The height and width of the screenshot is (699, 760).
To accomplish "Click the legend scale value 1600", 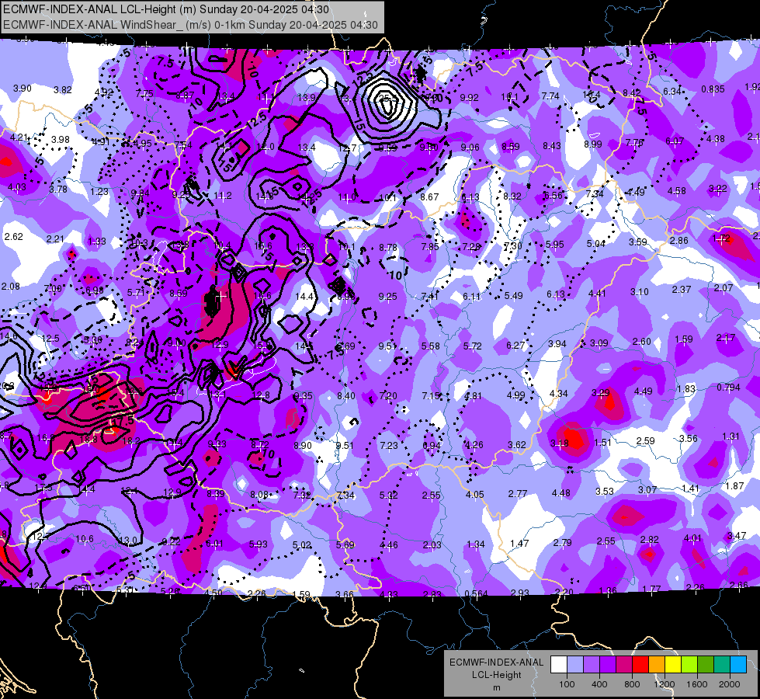I will tap(696, 684).
